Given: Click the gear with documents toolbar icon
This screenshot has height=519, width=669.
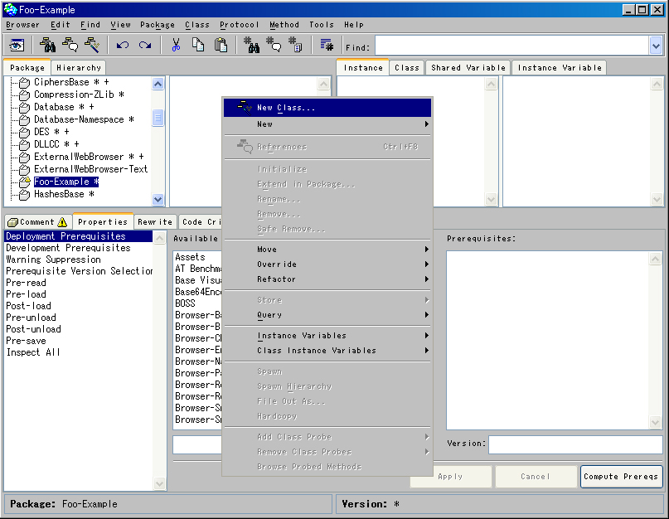Looking at the screenshot, I should 295,45.
